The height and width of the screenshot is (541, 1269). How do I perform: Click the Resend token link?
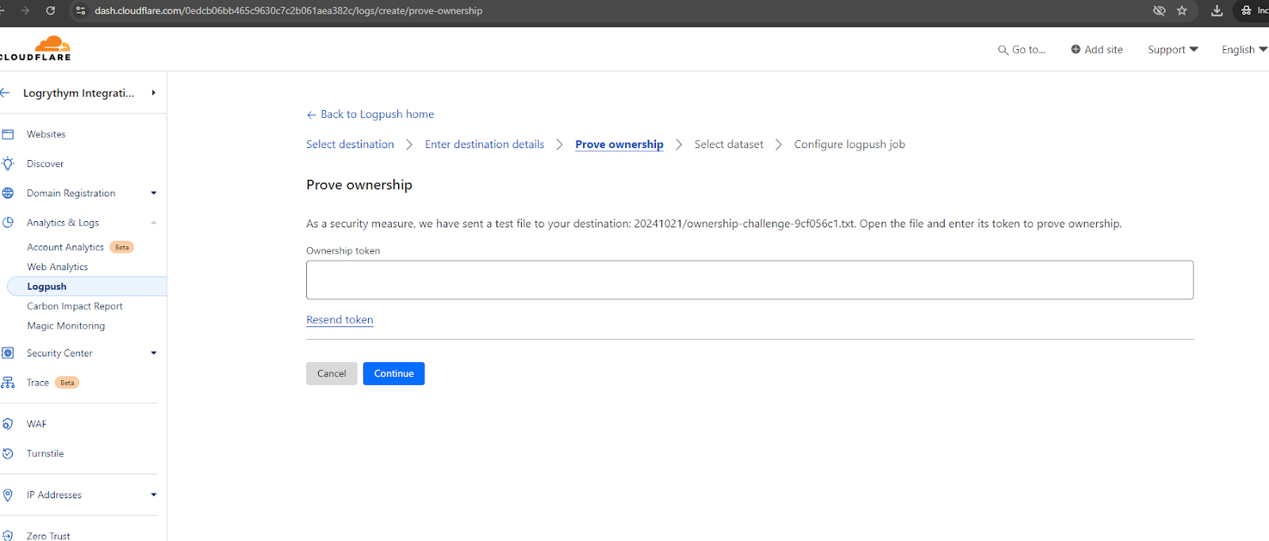tap(339, 320)
